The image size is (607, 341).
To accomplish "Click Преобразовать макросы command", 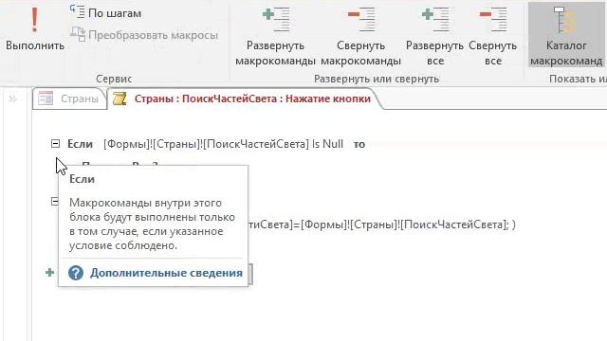I will [x=144, y=35].
